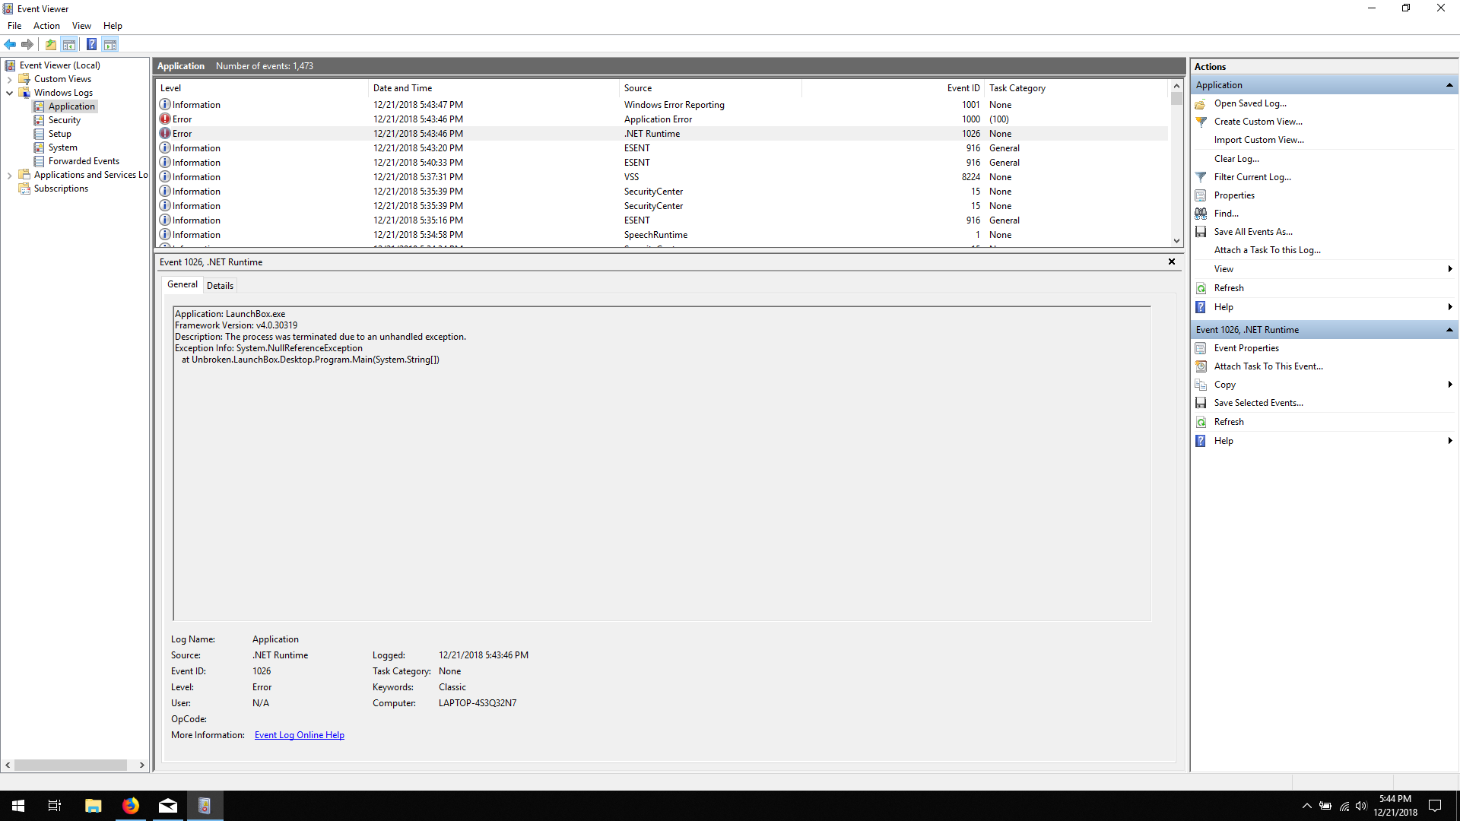Click Clear Log action
This screenshot has width=1460, height=821.
[1236, 159]
